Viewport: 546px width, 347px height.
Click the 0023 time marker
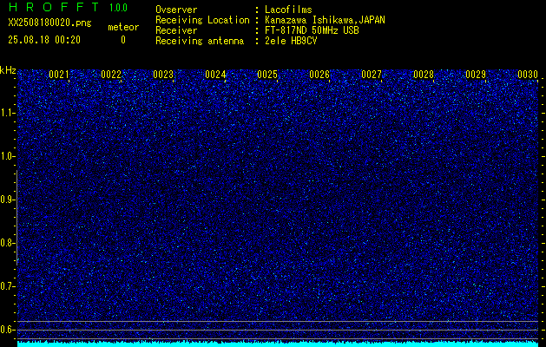tap(163, 75)
